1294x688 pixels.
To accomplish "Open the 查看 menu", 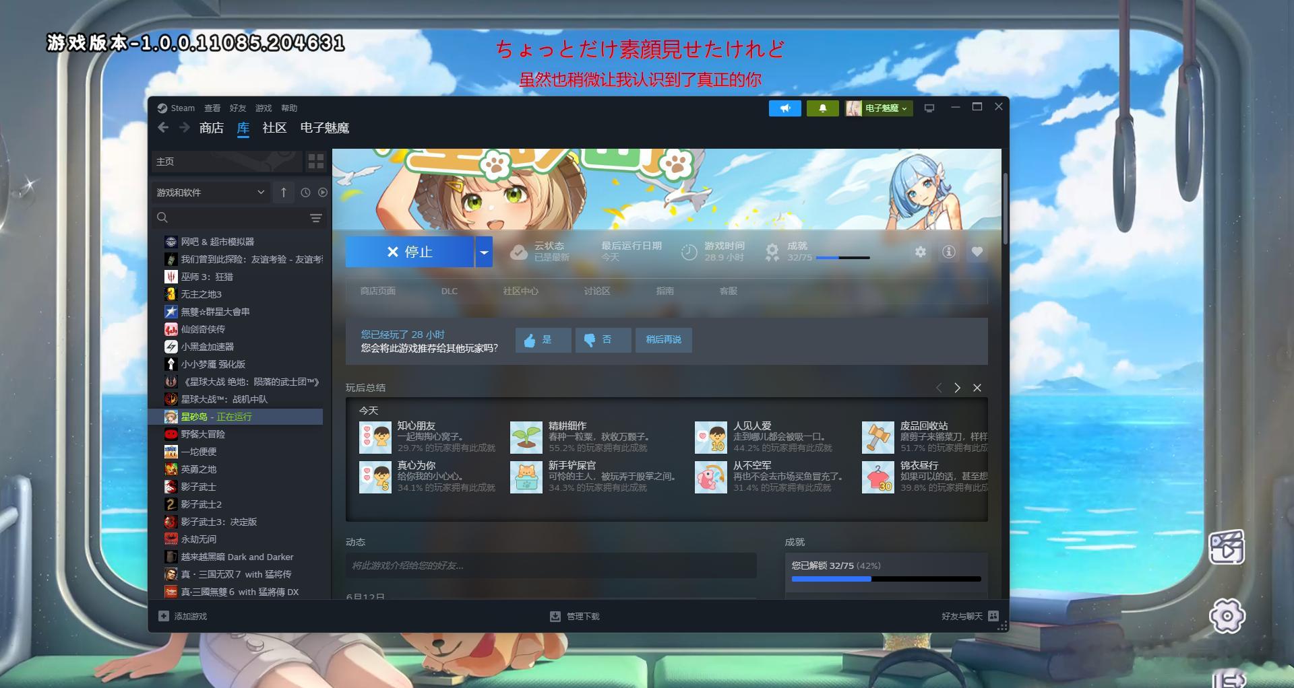I will pyautogui.click(x=212, y=108).
